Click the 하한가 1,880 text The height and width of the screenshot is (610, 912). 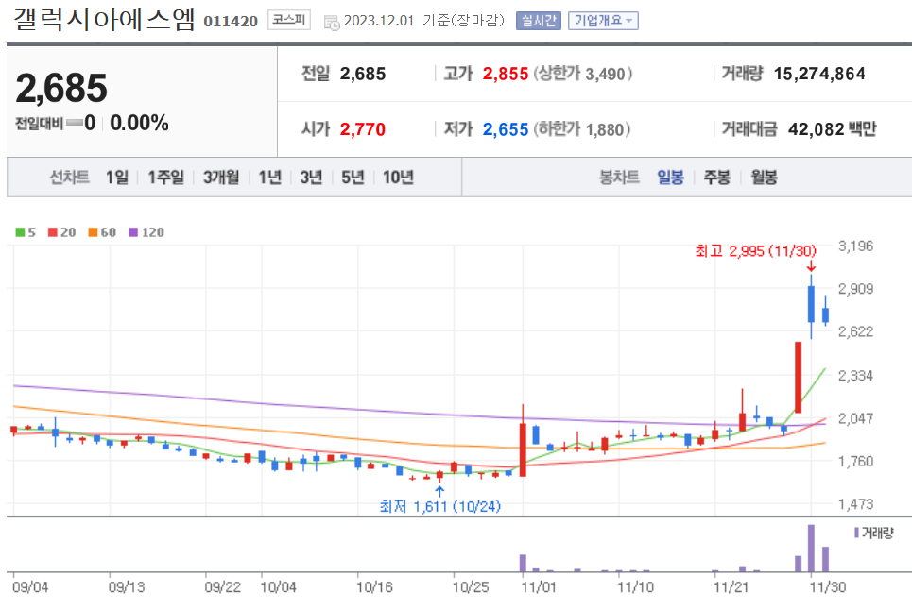coord(582,129)
